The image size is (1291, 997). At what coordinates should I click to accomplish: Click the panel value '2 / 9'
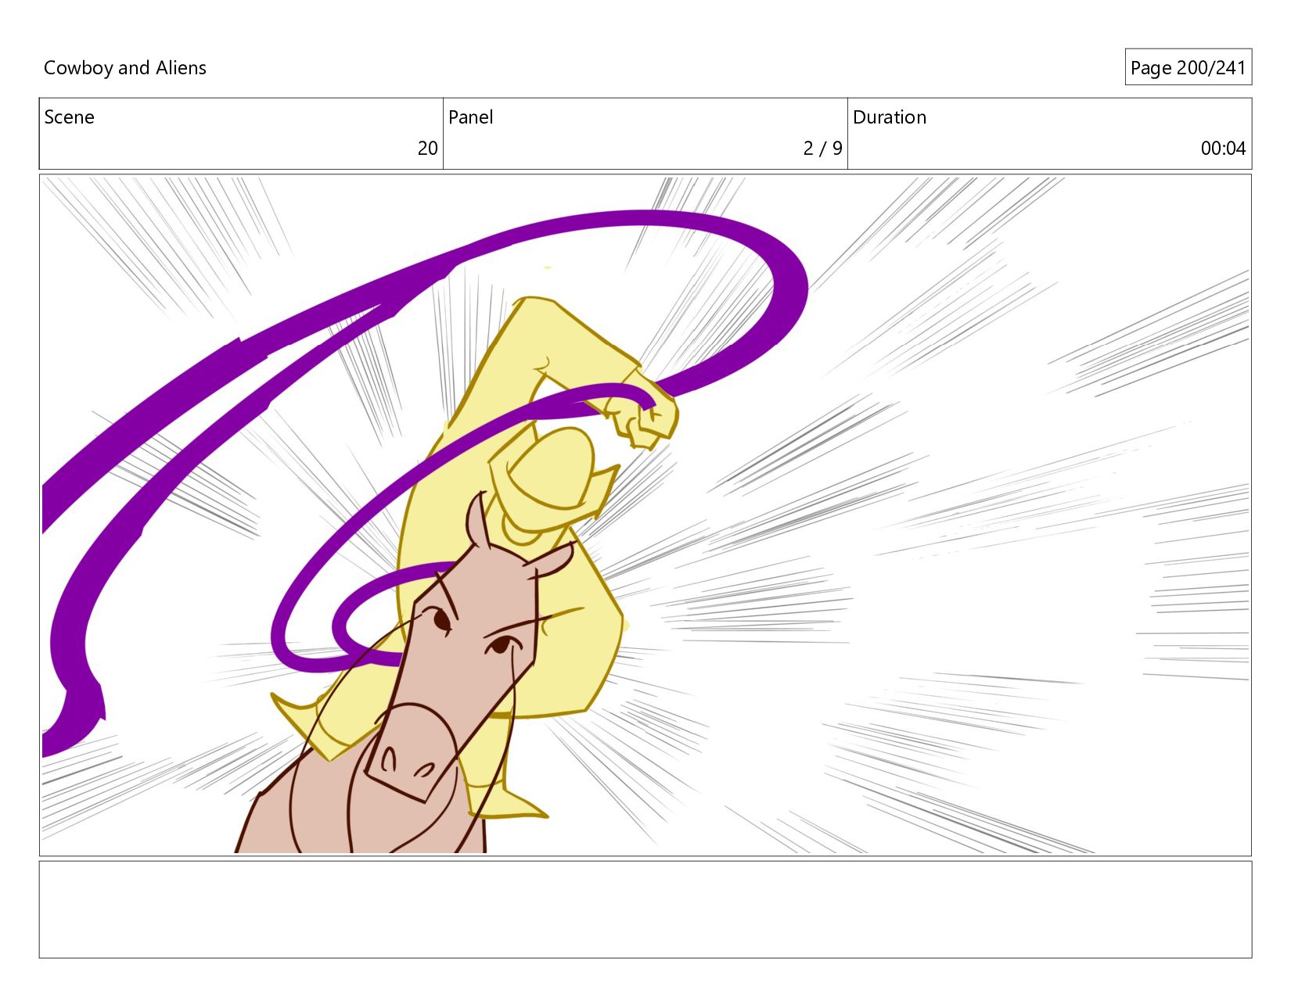(822, 148)
